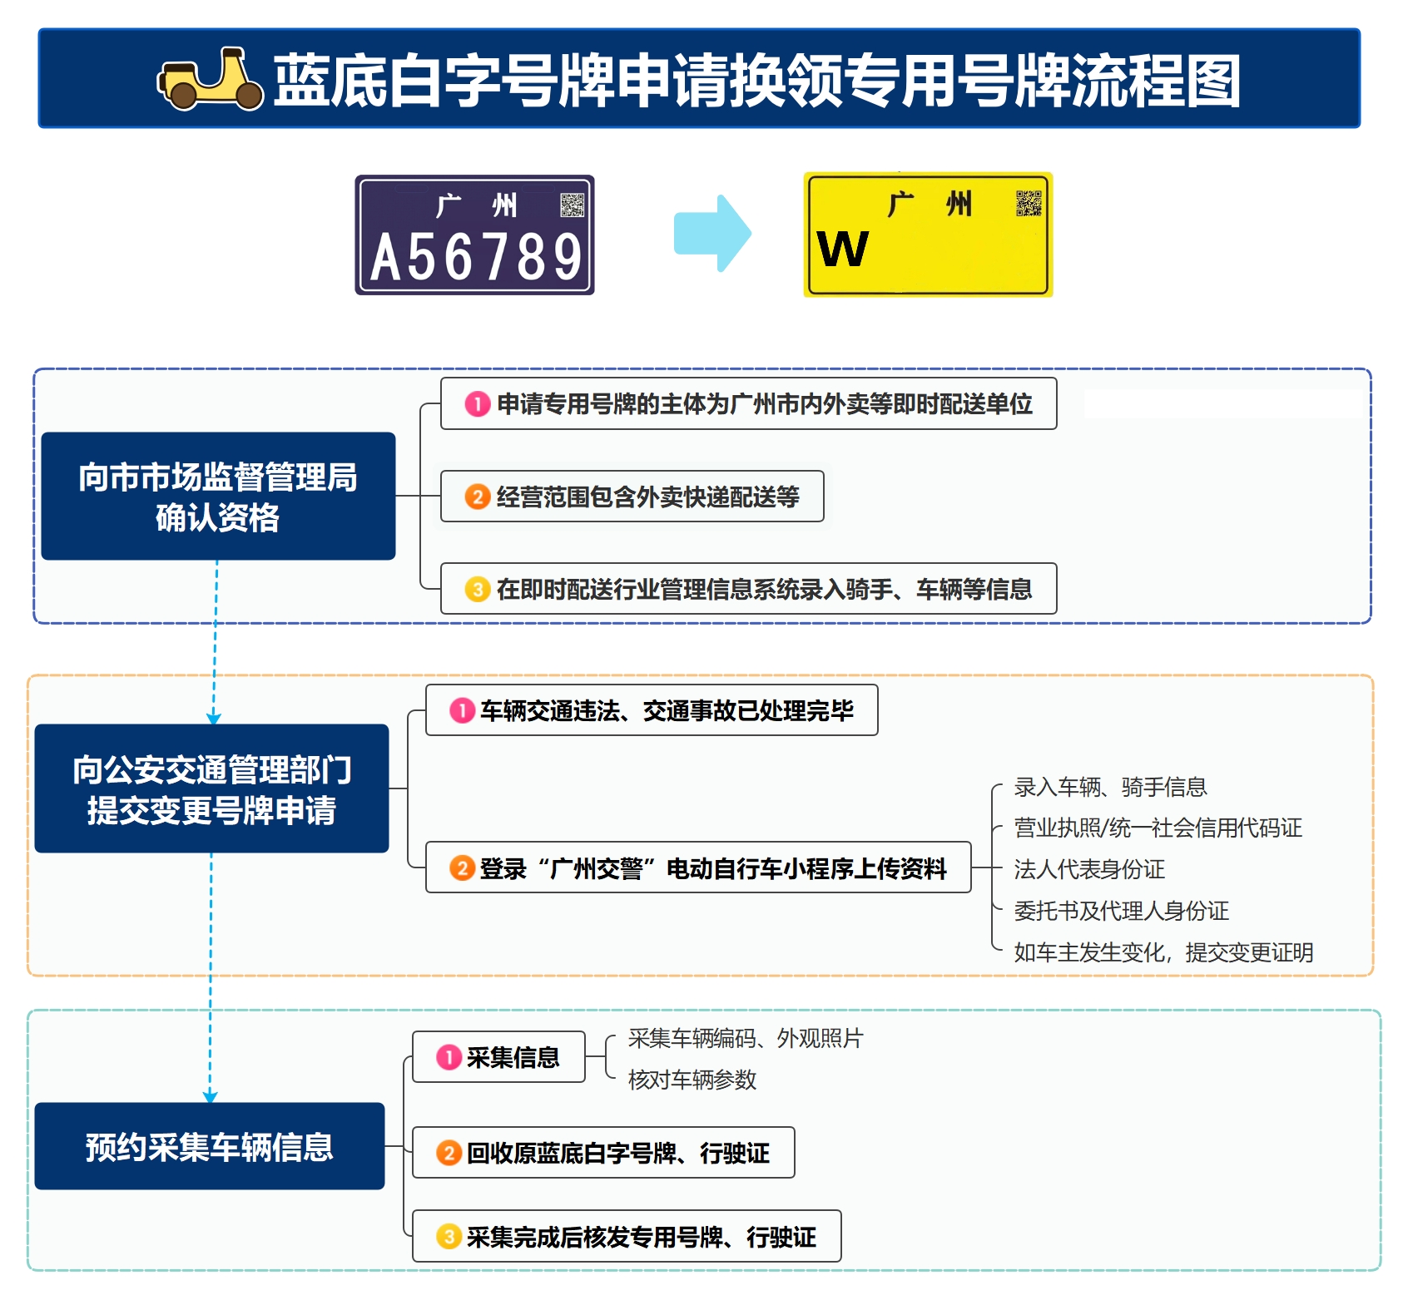Image resolution: width=1408 pixels, height=1300 pixels.
Task: Click the yellow ❸ badge beside 录入骑手、车辆等信息
Action: [477, 591]
